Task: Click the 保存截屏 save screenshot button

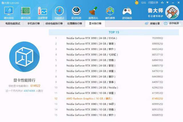Action: point(172,23)
